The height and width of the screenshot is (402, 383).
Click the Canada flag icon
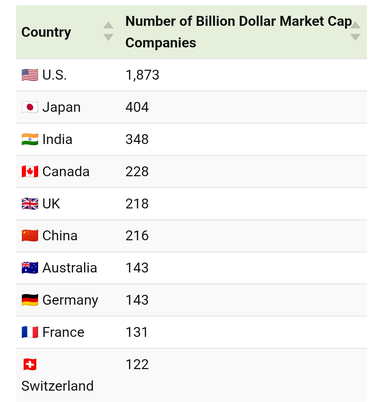[x=30, y=172]
